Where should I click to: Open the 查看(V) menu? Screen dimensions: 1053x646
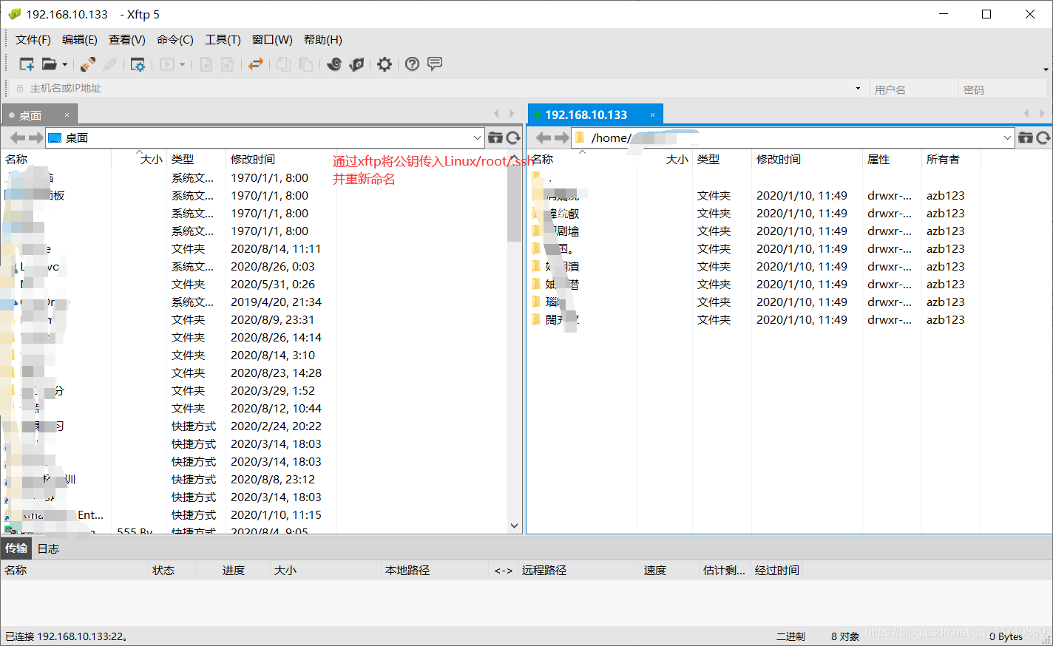[x=127, y=40]
